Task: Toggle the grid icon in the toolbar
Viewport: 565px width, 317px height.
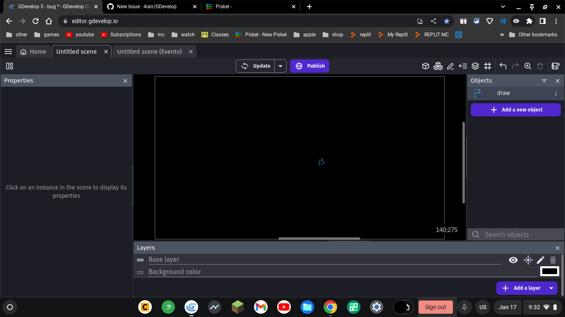Action: (488, 66)
